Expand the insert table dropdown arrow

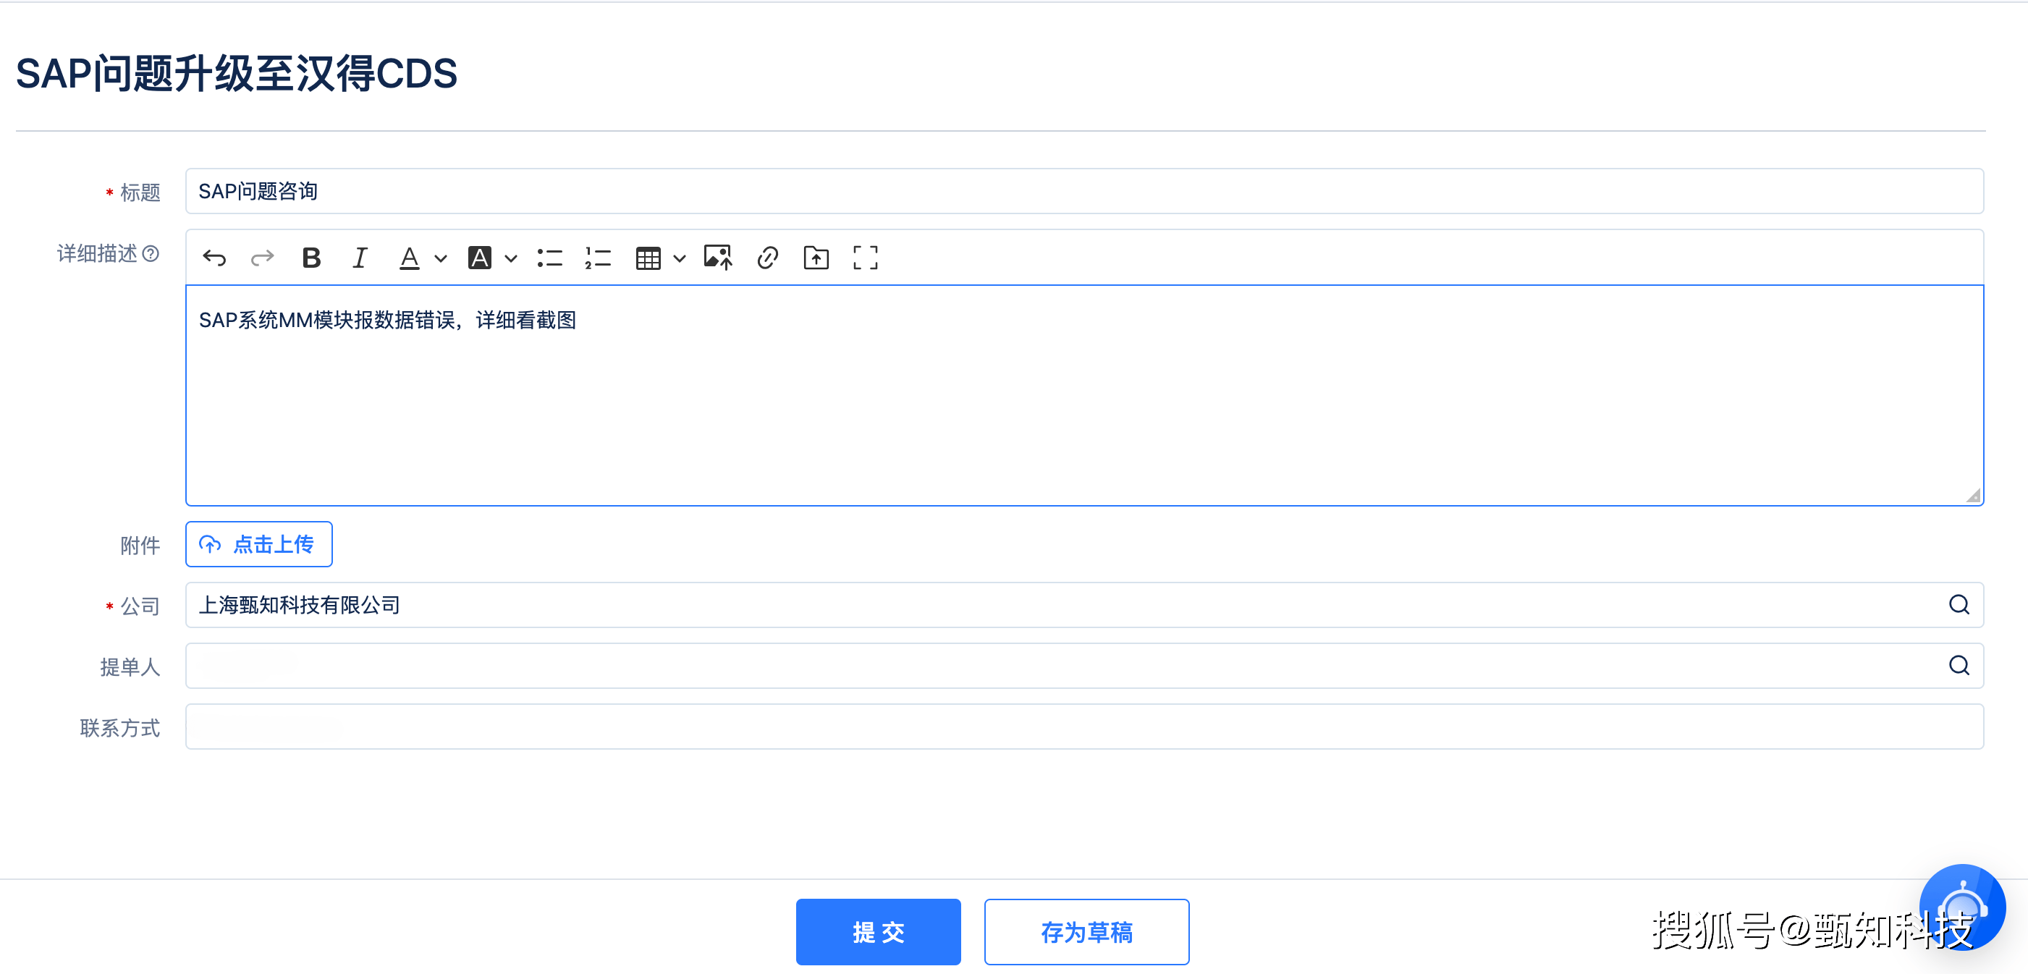(x=680, y=258)
